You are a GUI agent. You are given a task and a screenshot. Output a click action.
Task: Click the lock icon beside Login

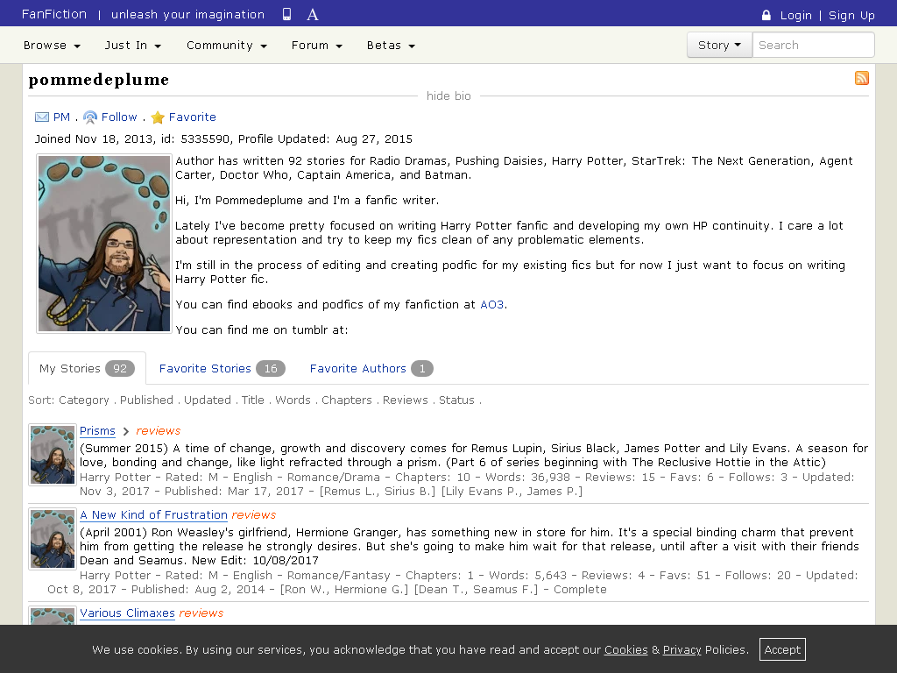(x=766, y=15)
